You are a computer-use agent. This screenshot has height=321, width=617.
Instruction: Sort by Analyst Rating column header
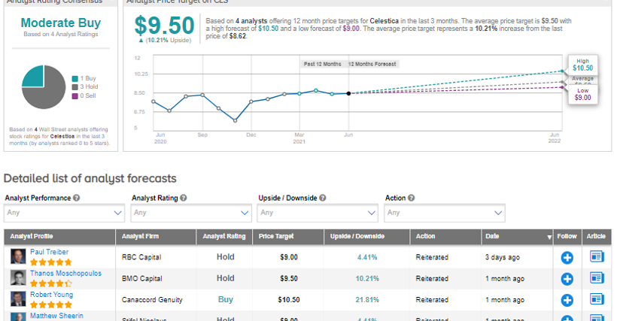click(x=224, y=236)
